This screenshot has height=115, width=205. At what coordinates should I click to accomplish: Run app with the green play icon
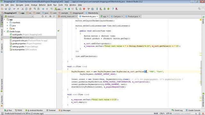point(65,9)
